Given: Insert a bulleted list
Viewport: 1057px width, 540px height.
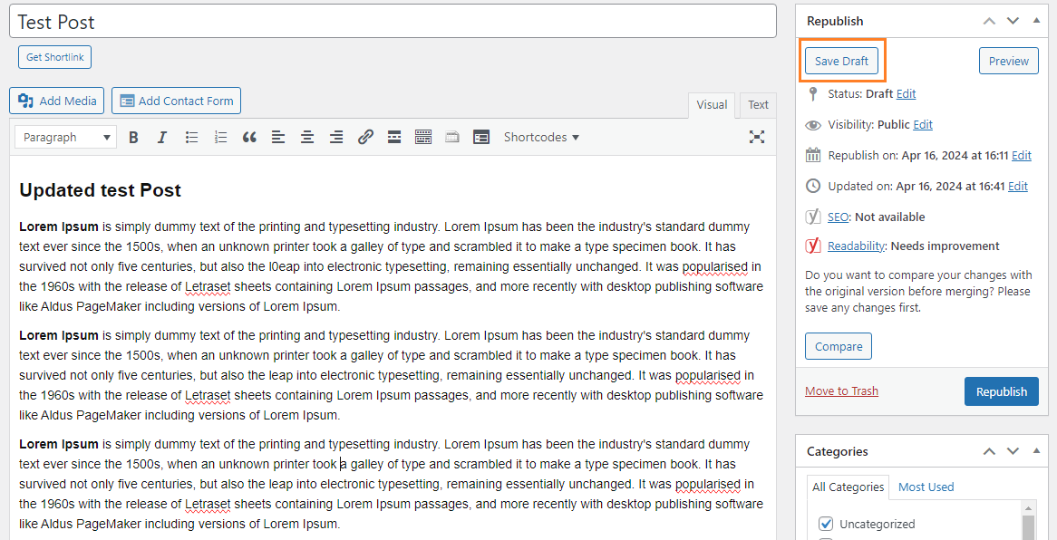Looking at the screenshot, I should (x=191, y=138).
